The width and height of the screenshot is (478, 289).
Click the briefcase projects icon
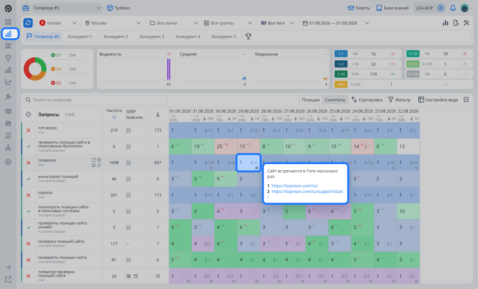click(26, 8)
